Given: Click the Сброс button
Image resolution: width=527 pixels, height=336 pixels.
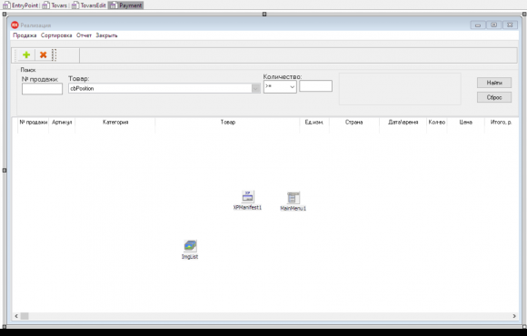Looking at the screenshot, I should (494, 97).
